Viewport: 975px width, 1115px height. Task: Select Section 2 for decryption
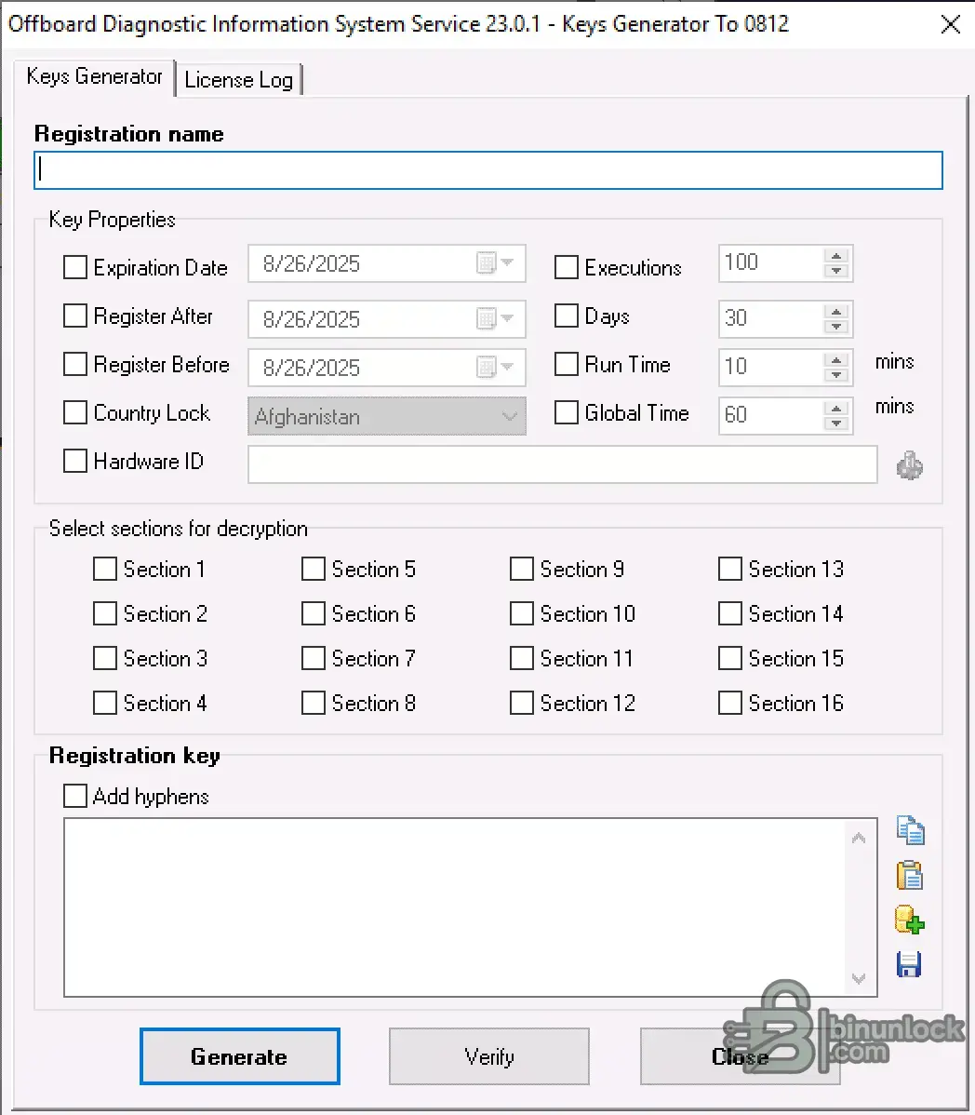point(105,613)
